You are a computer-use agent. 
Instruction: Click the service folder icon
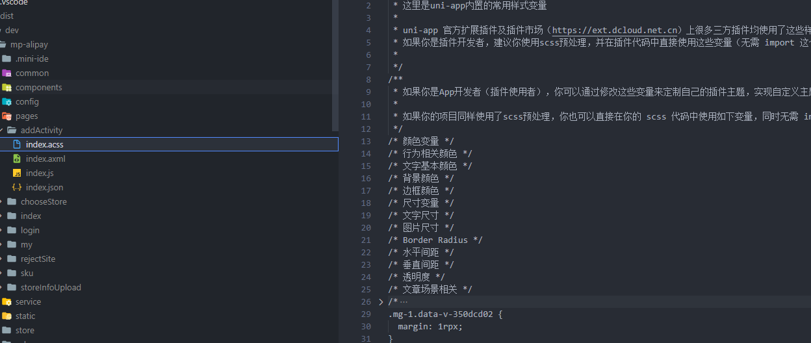tap(6, 302)
